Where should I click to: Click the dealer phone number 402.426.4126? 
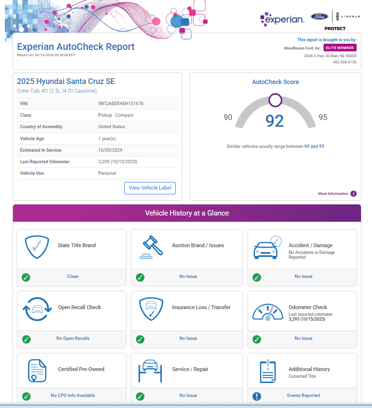[x=345, y=62]
